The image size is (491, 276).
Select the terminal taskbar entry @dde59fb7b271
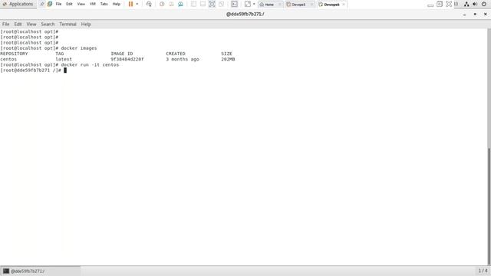41,271
